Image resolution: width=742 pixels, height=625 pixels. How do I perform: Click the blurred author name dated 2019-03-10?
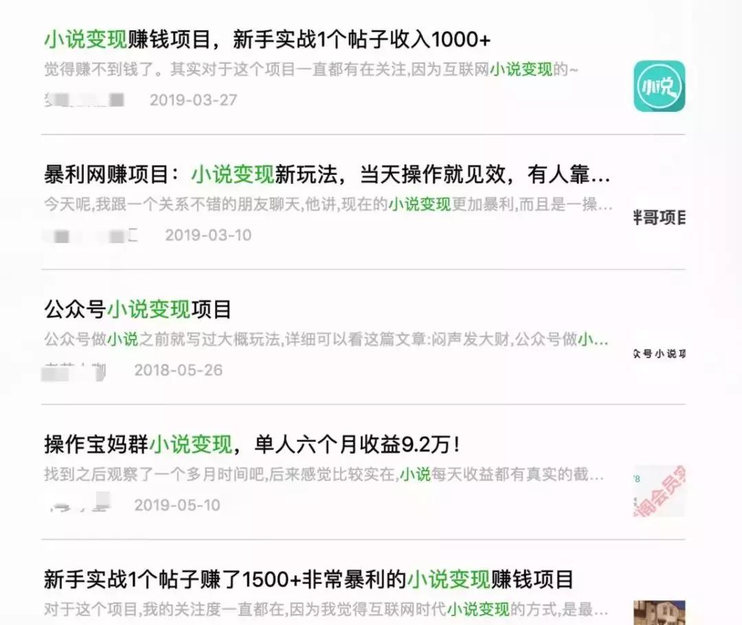coord(90,235)
